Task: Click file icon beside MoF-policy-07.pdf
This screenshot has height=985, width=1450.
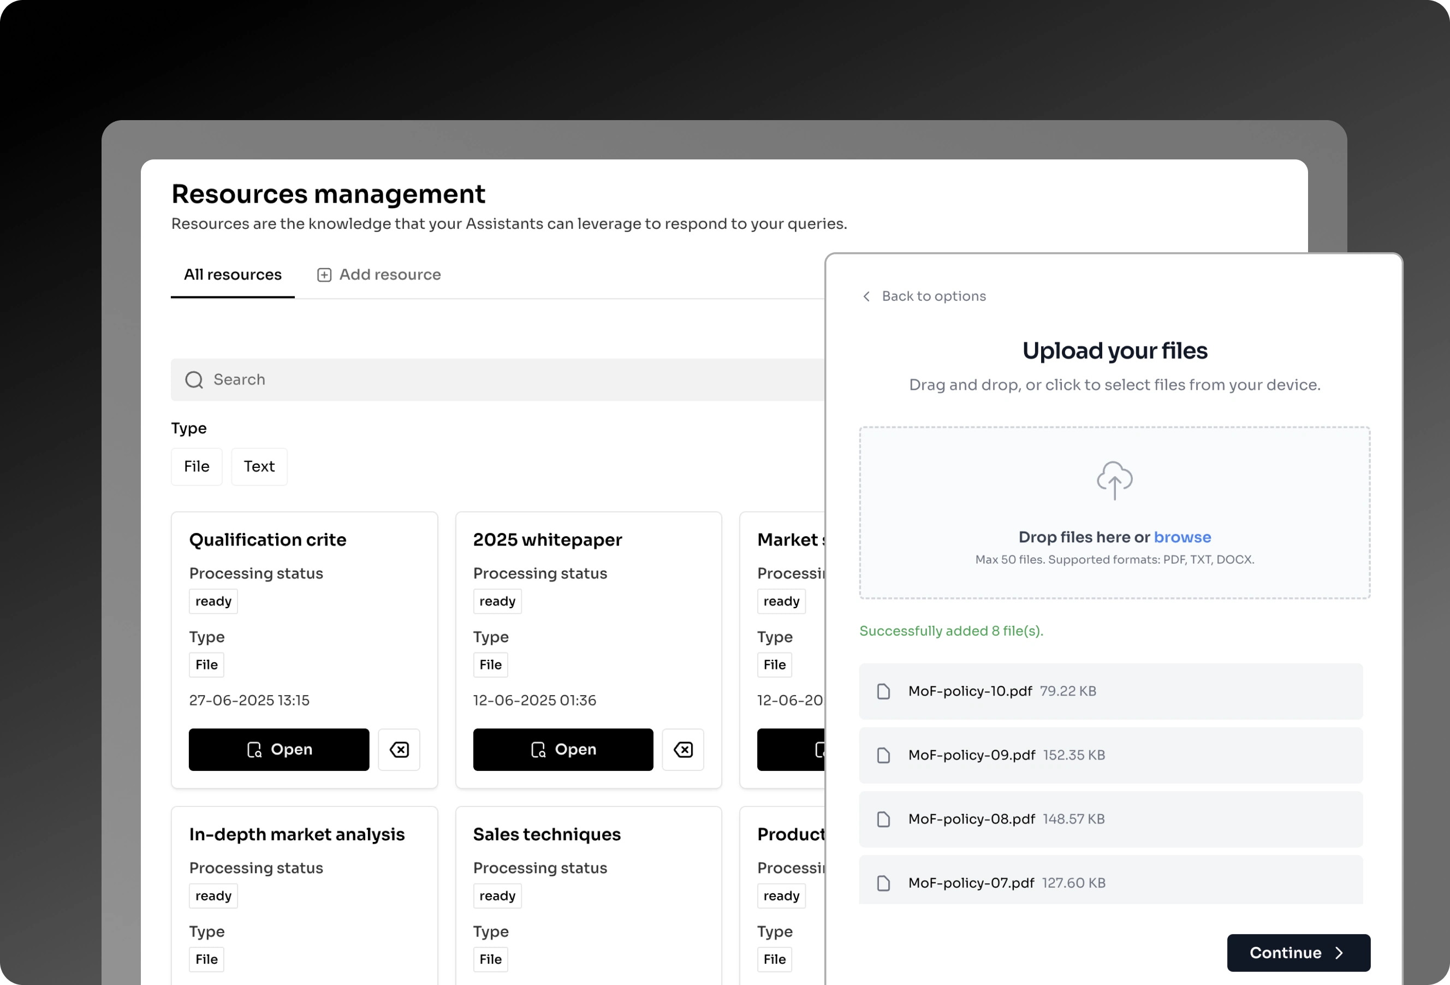Action: tap(883, 883)
